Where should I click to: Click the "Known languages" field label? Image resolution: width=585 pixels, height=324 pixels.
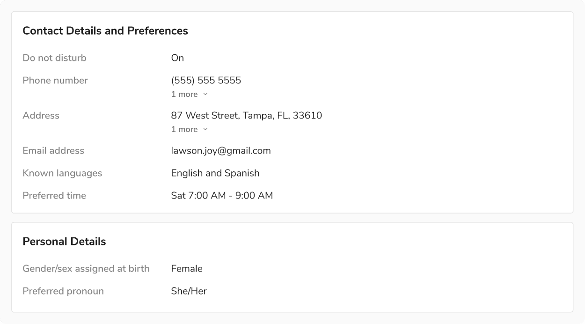click(x=62, y=173)
